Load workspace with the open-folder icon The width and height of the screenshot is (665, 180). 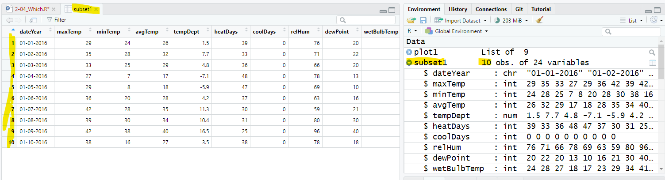pyautogui.click(x=411, y=20)
